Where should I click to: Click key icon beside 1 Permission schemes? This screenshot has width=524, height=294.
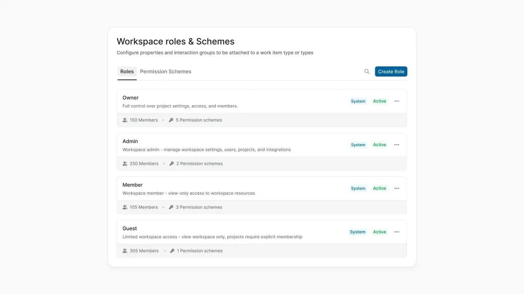click(172, 251)
